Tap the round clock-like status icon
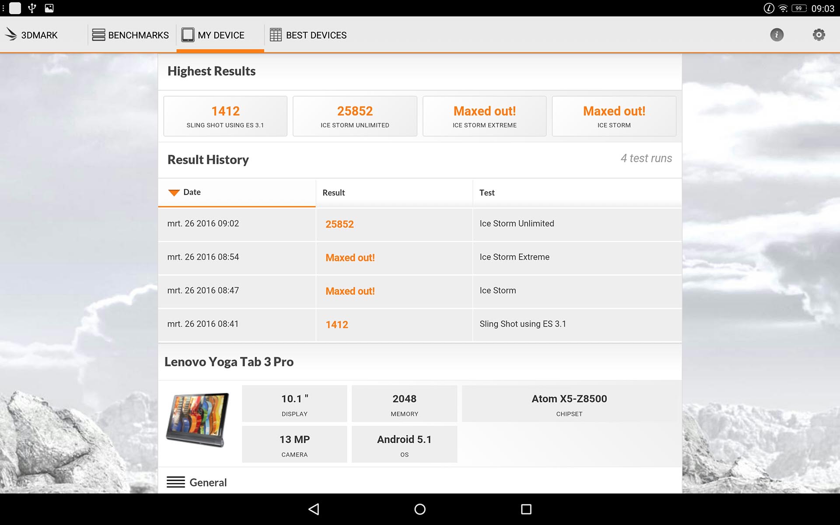The image size is (840, 525). point(769,8)
